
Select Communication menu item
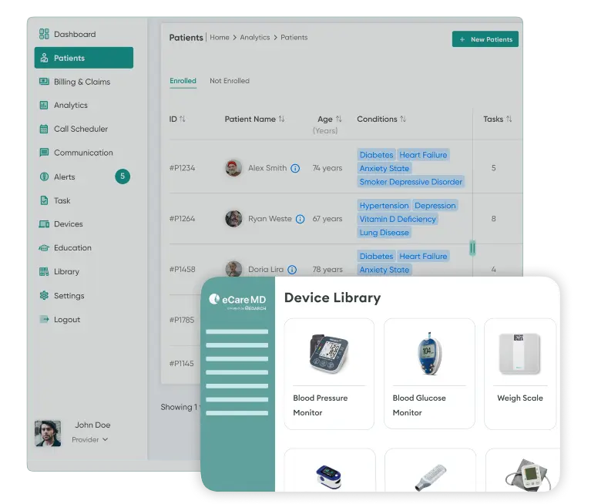point(83,153)
